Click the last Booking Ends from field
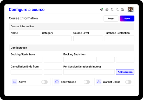This screenshot has width=143, height=100. coord(125,60)
